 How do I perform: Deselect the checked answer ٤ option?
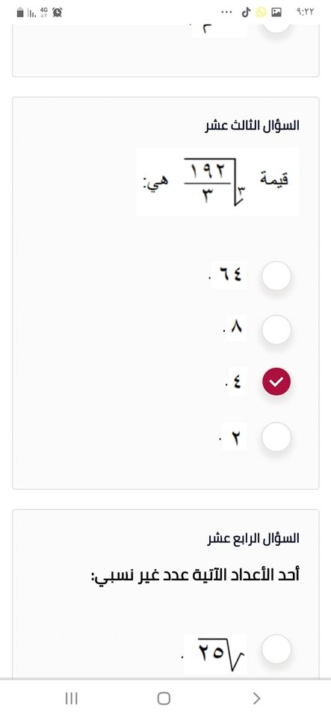[276, 381]
